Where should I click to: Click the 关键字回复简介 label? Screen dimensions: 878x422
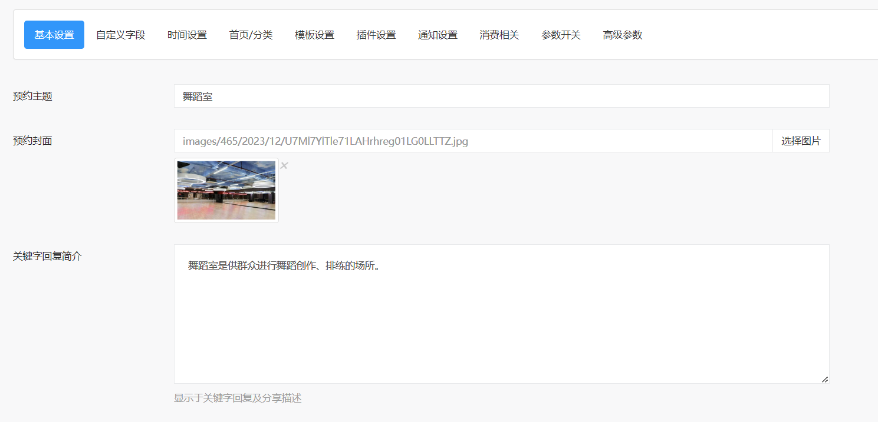coord(47,256)
